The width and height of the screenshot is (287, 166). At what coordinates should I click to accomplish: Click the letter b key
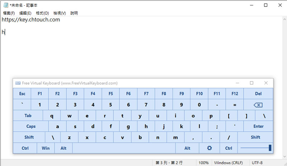(140, 137)
